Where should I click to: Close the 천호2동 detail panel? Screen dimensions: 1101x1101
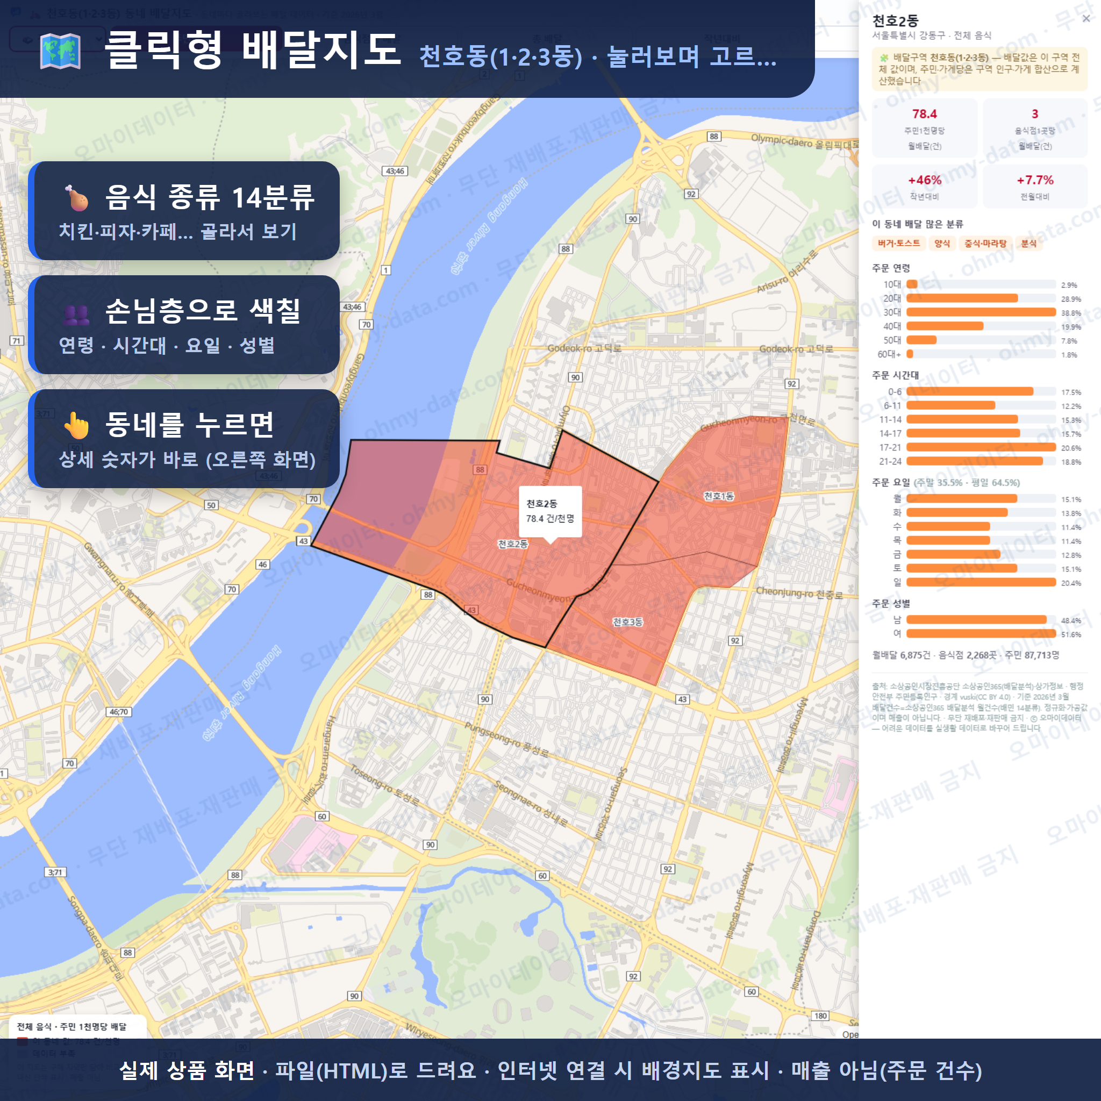1085,19
